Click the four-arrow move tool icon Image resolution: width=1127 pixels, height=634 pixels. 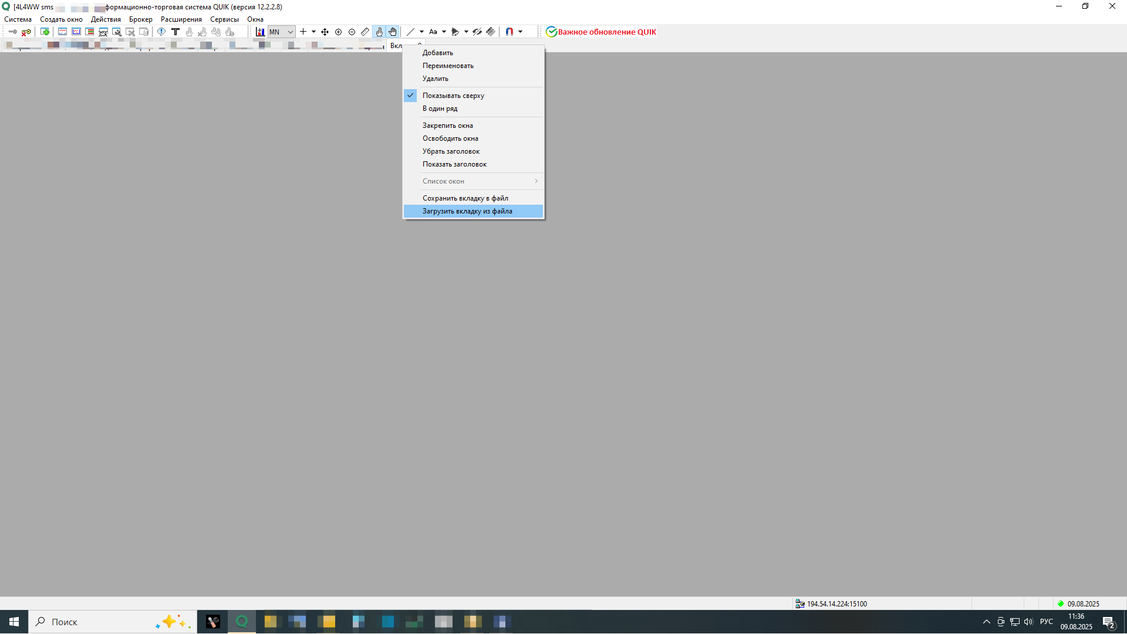(x=325, y=32)
